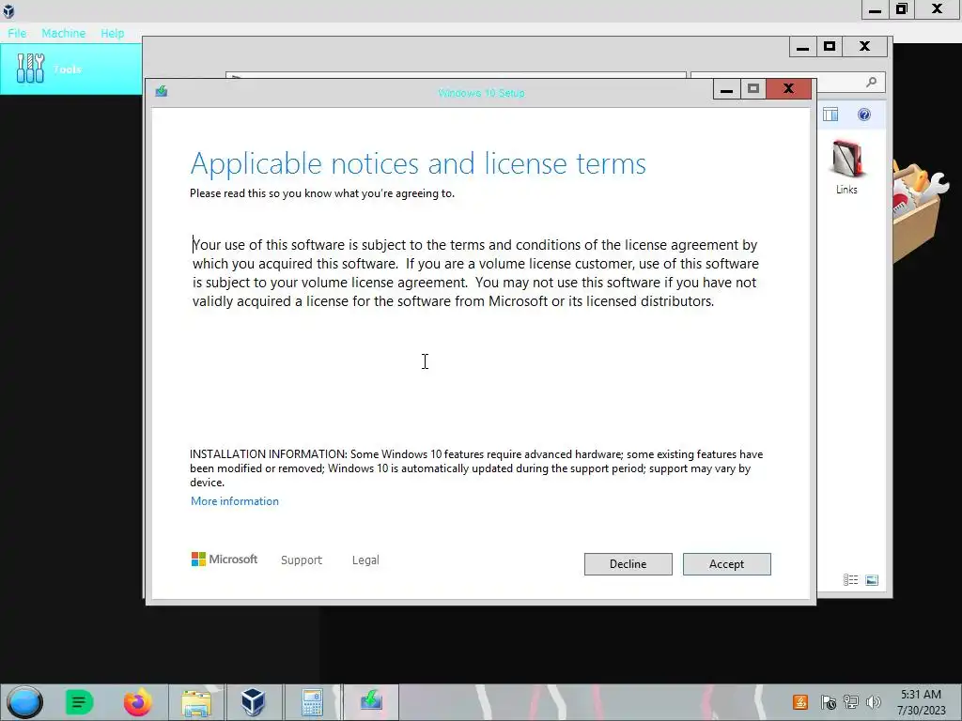The image size is (962, 721).
Task: Open VirtualBox File menu
Action: click(x=17, y=33)
